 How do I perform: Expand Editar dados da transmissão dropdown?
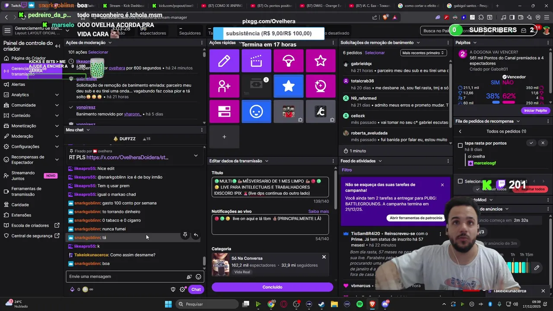coord(267,161)
